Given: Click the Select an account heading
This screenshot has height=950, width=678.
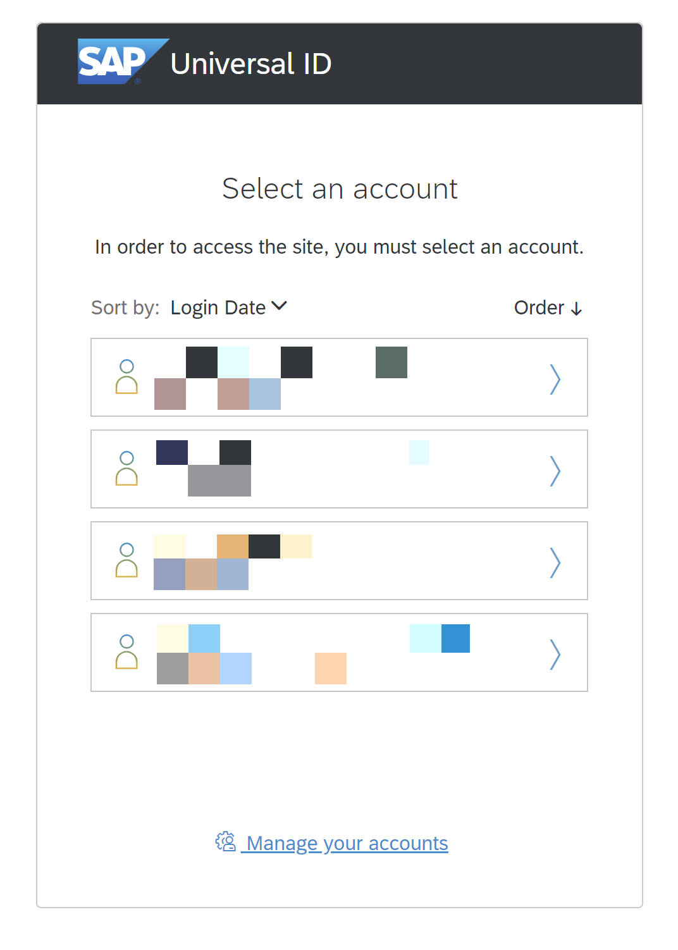Looking at the screenshot, I should click(340, 188).
